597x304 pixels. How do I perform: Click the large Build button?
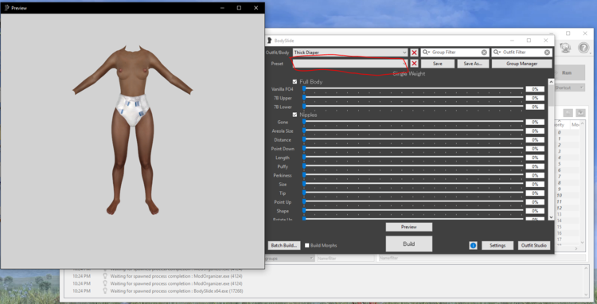[409, 244]
